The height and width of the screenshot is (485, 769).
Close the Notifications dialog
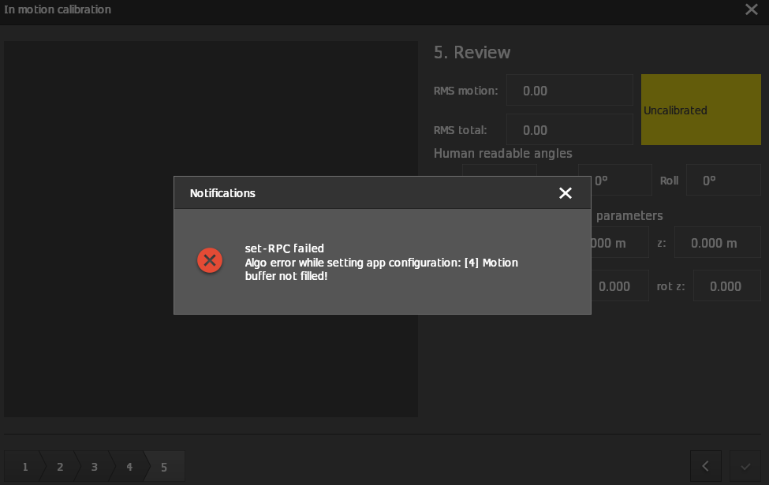click(565, 193)
